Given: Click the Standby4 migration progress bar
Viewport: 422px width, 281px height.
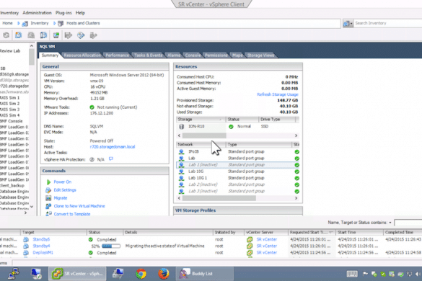Looking at the screenshot, I should [111, 246].
